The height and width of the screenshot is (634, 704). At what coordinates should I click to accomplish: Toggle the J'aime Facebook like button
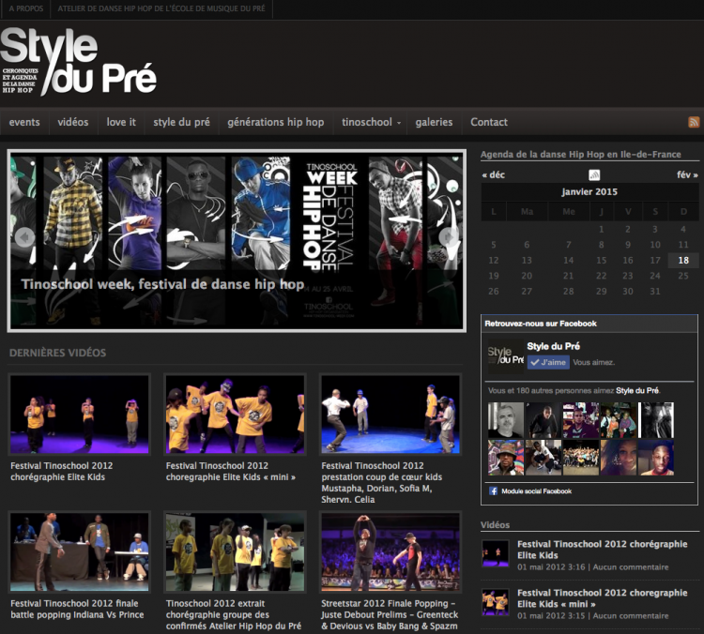point(548,362)
